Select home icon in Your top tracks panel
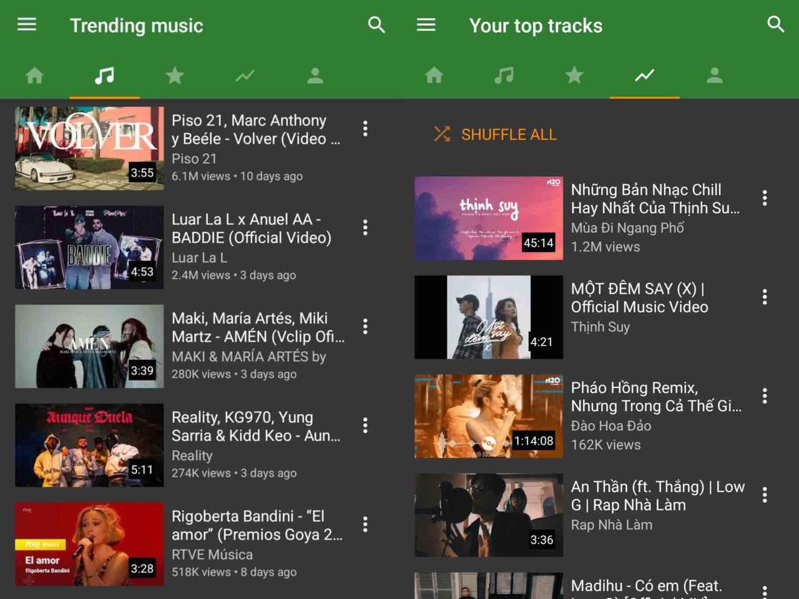The width and height of the screenshot is (799, 599). (x=434, y=76)
